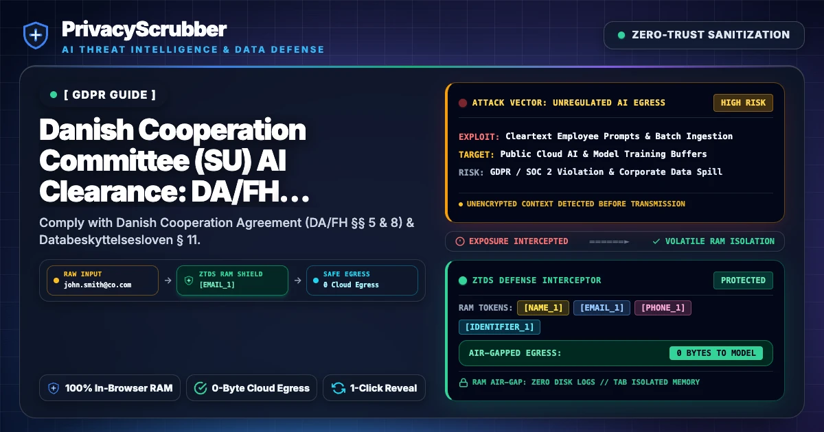Click the green dot beside ZTDS DEFENSE INTERCEPTOR
Image resolution: width=824 pixels, height=432 pixels.
click(463, 280)
